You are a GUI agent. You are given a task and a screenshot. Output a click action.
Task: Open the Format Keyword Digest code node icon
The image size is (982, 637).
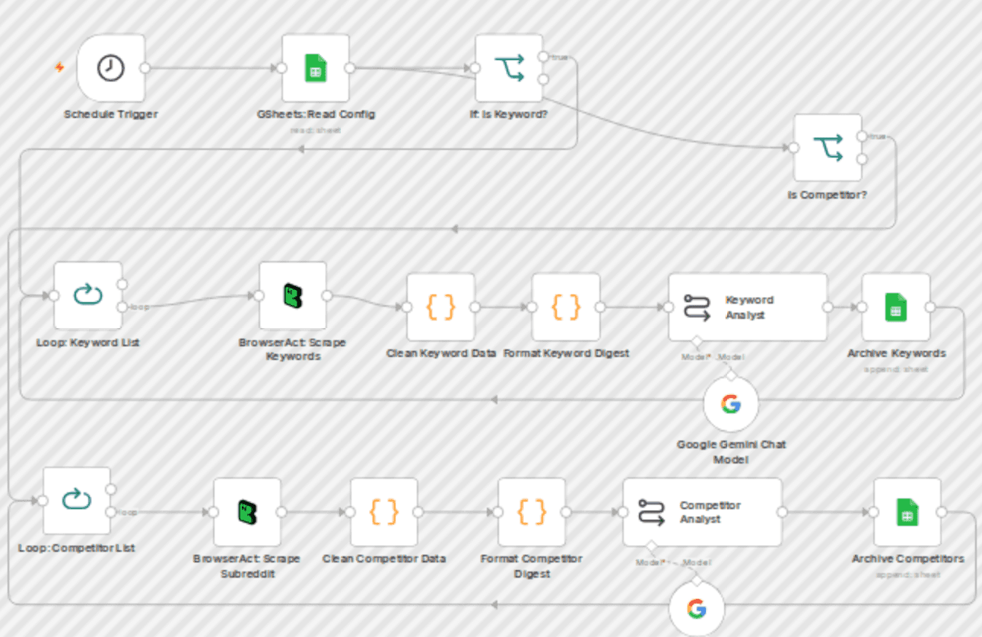tap(565, 307)
